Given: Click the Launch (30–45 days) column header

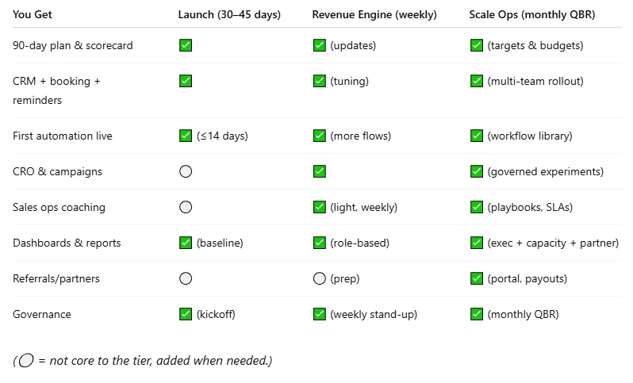Looking at the screenshot, I should pyautogui.click(x=229, y=14).
